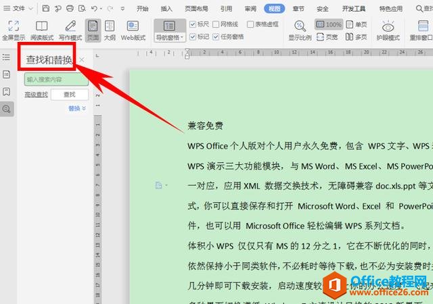Expand the 导航窗格 navigation pane dropdown

[x=170, y=38]
